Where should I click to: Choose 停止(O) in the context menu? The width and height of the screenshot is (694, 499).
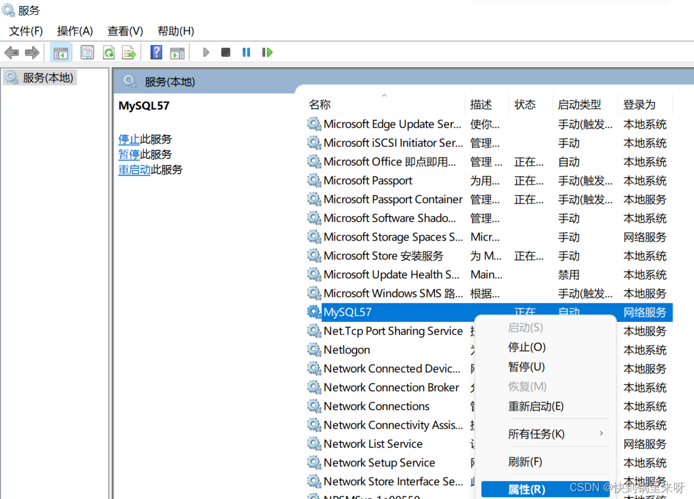coord(527,347)
